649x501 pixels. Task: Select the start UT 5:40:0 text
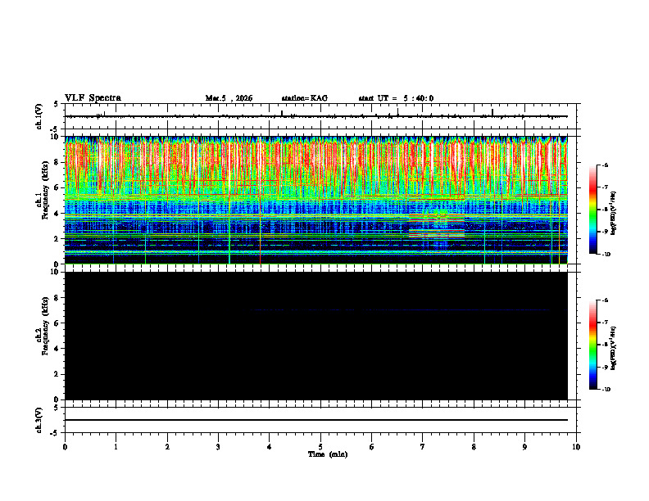[x=396, y=98]
